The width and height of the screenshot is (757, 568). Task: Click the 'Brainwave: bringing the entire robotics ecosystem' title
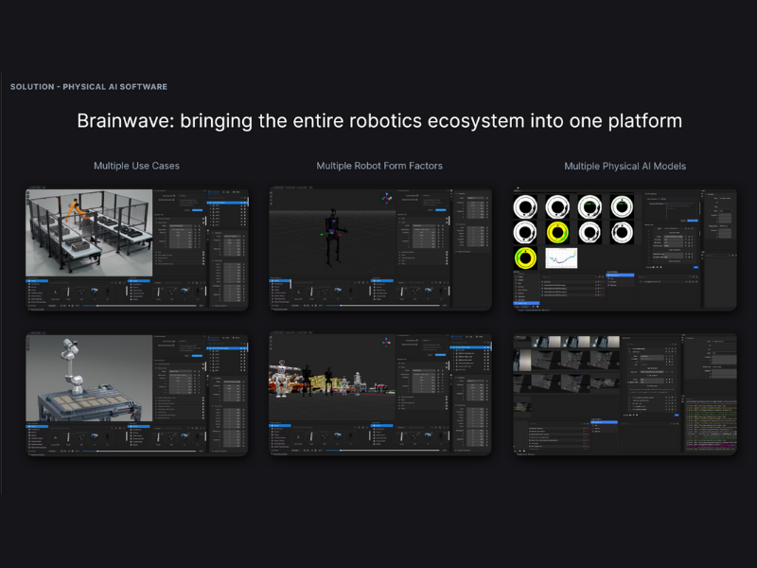379,121
